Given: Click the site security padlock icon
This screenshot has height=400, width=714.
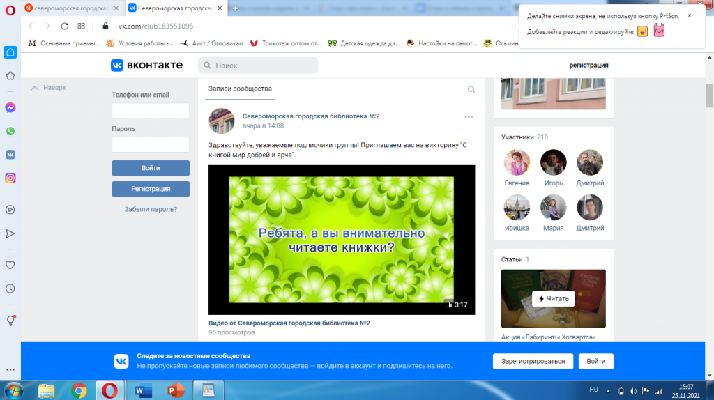Looking at the screenshot, I should 106,26.
